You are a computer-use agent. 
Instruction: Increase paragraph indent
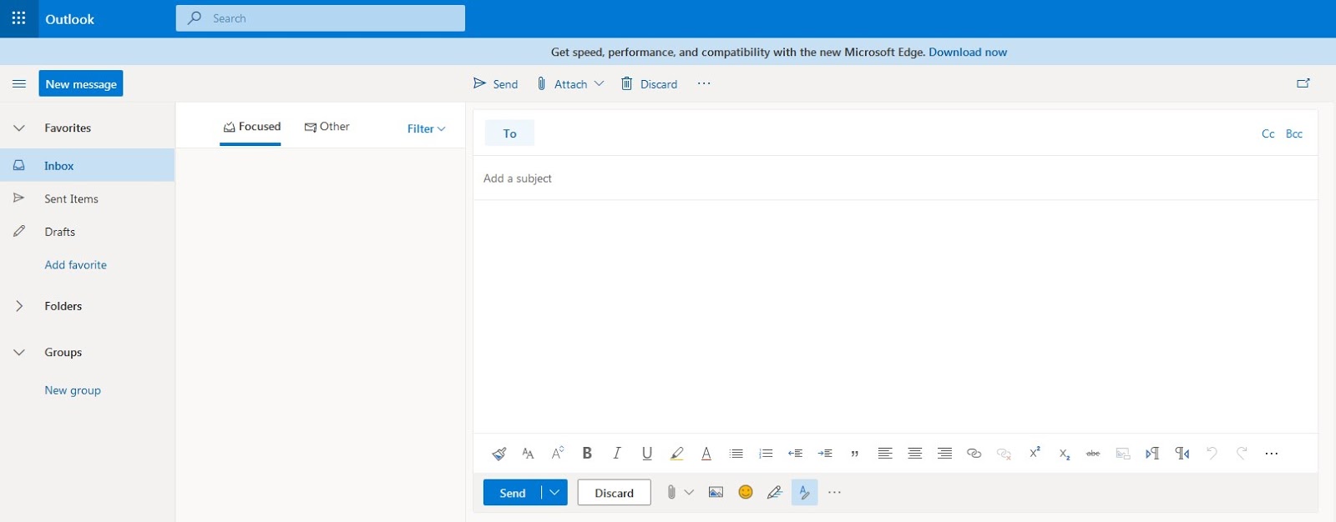pyautogui.click(x=826, y=454)
